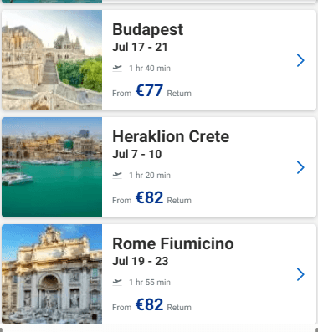Click the Jul 7 - 10 dates
318x332 pixels.
(137, 154)
